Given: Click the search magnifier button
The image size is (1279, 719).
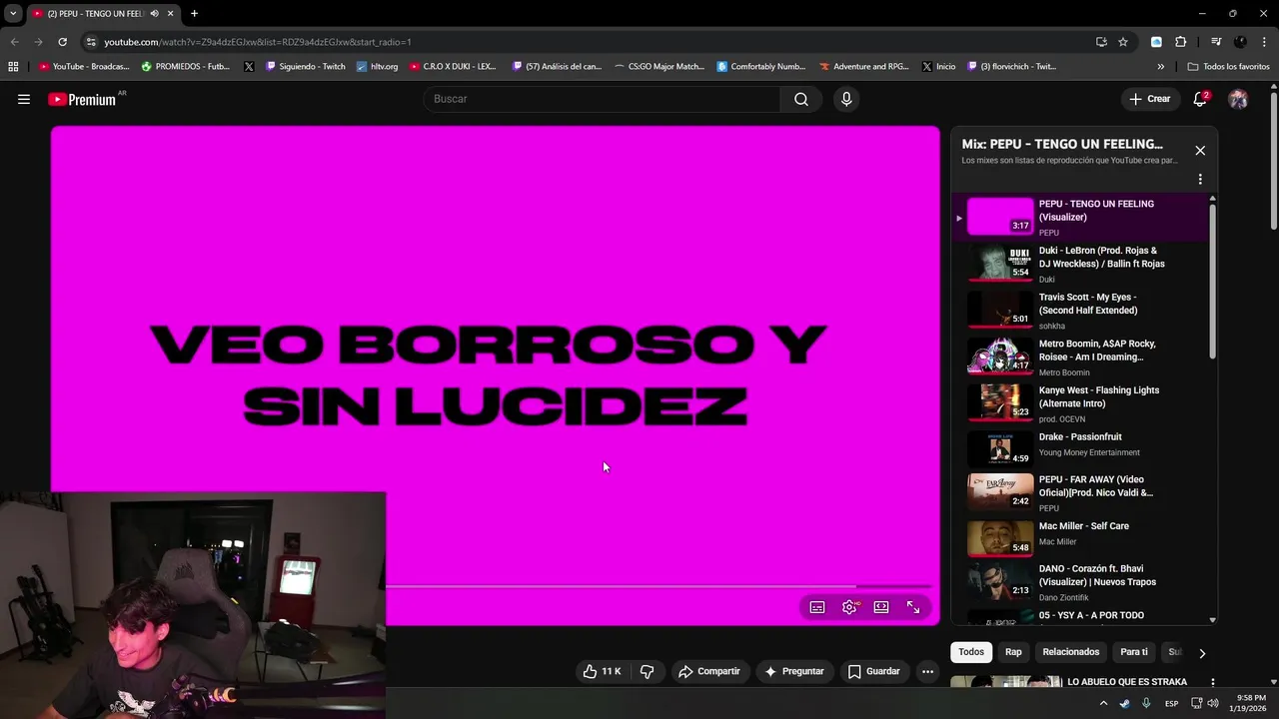Looking at the screenshot, I should pyautogui.click(x=801, y=99).
